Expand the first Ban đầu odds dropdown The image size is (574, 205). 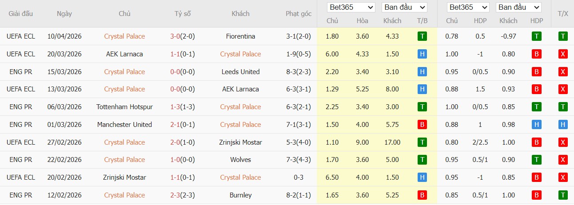click(404, 8)
